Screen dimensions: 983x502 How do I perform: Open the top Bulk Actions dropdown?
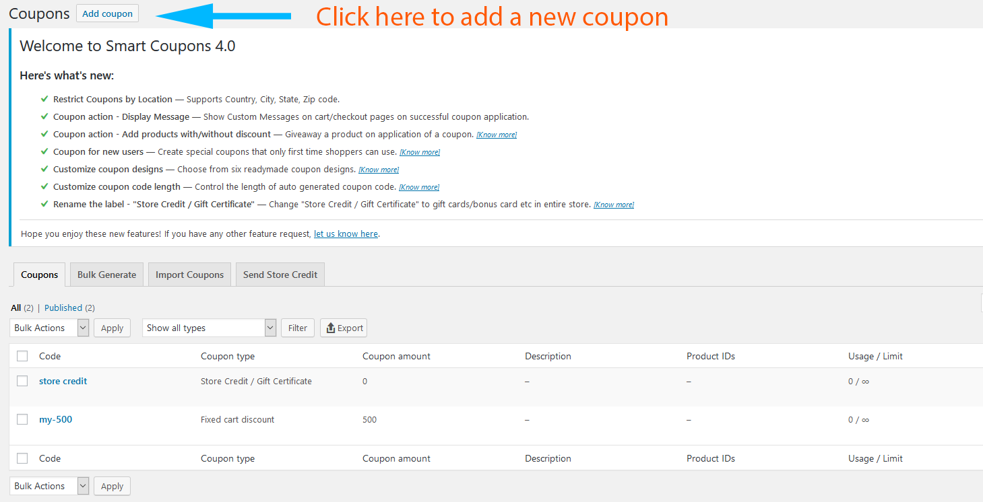click(x=49, y=328)
